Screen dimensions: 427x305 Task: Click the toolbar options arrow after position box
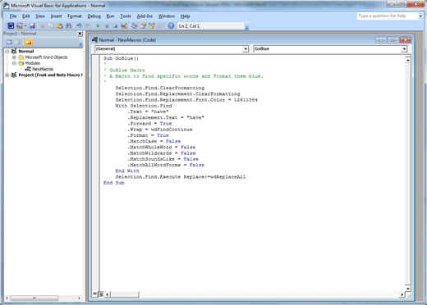247,28
